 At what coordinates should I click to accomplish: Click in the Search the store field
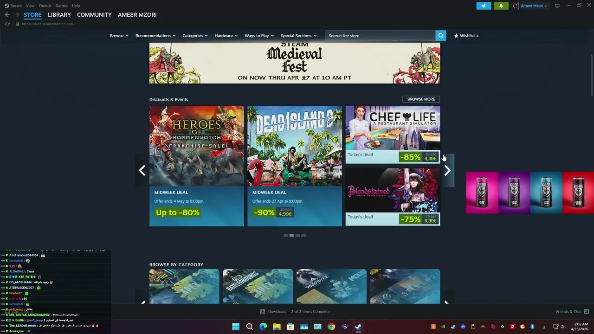(381, 35)
